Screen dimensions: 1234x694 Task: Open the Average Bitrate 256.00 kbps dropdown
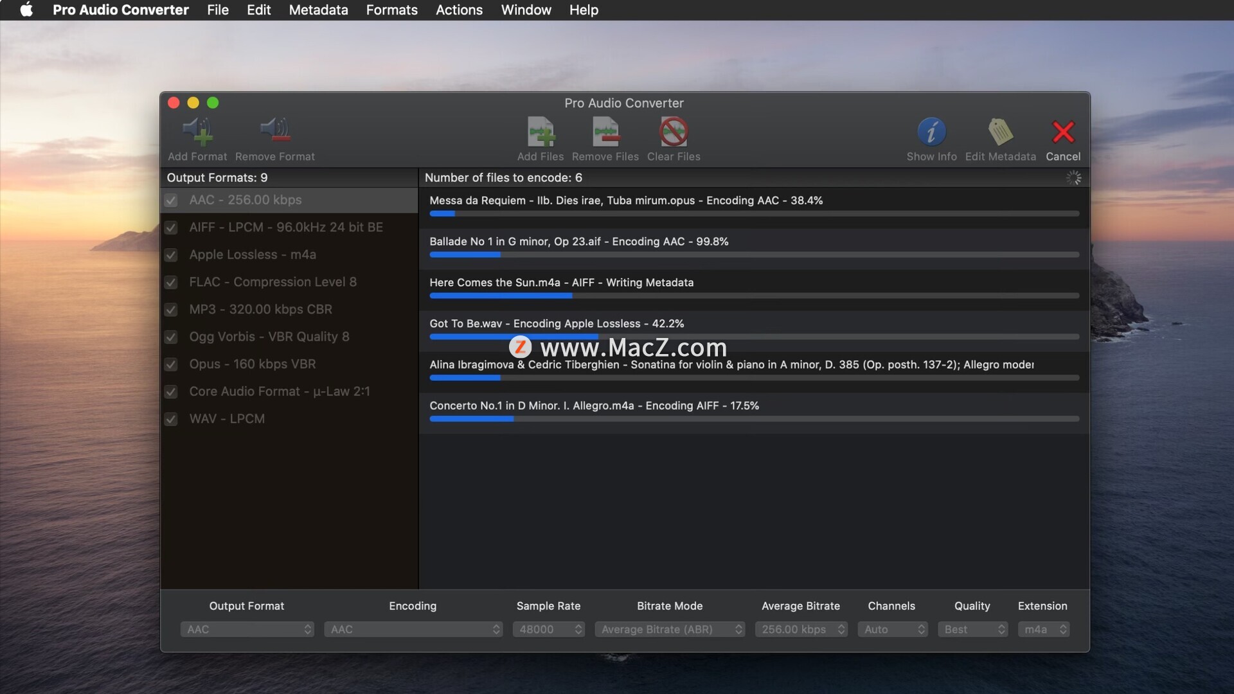(x=801, y=629)
